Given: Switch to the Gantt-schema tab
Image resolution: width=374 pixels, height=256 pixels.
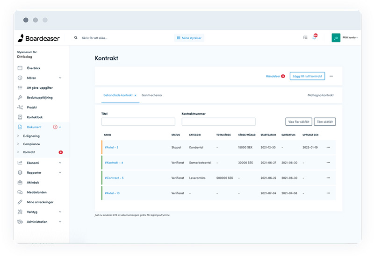Looking at the screenshot, I should (151, 95).
